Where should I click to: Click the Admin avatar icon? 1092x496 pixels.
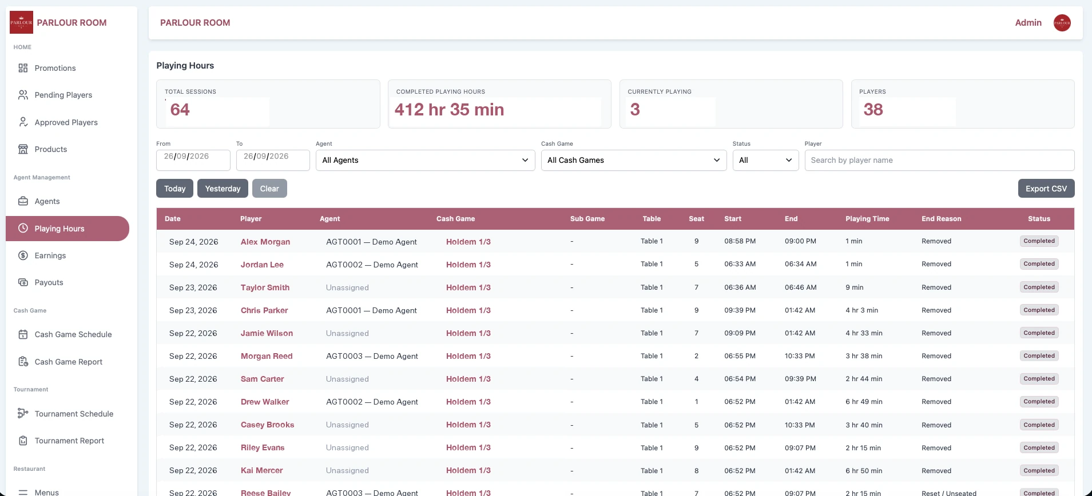(x=1062, y=23)
